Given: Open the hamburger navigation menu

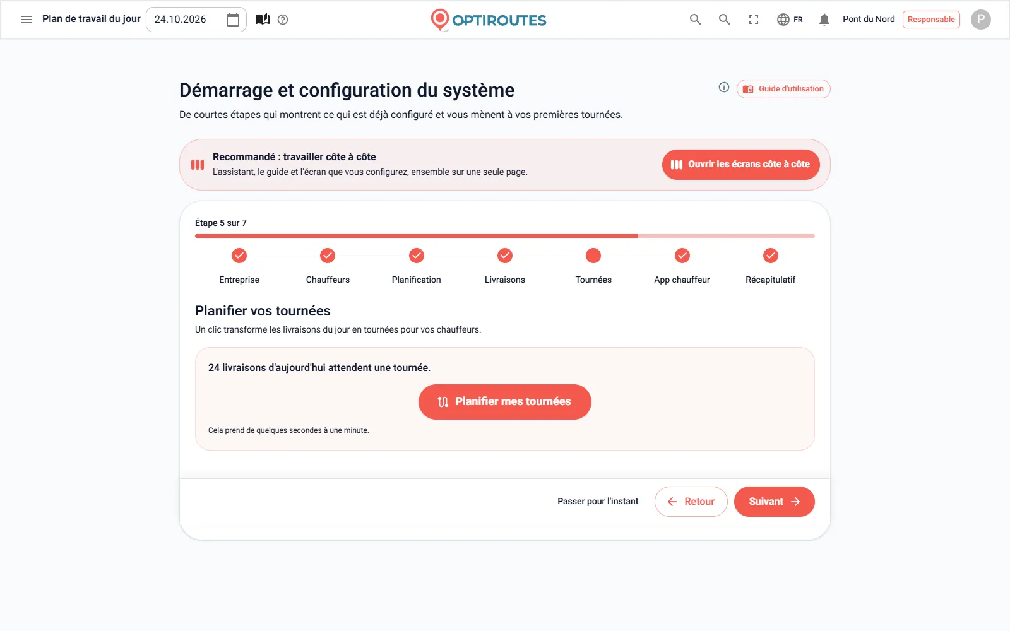Looking at the screenshot, I should 27,20.
